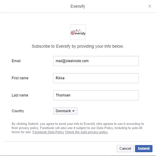Click into the Last name field with Thomsen
The image size is (156, 156).
(96, 95)
